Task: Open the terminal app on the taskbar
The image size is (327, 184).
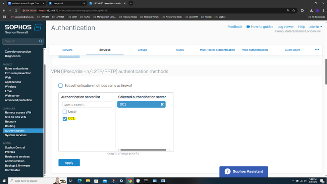Action: [146, 181]
